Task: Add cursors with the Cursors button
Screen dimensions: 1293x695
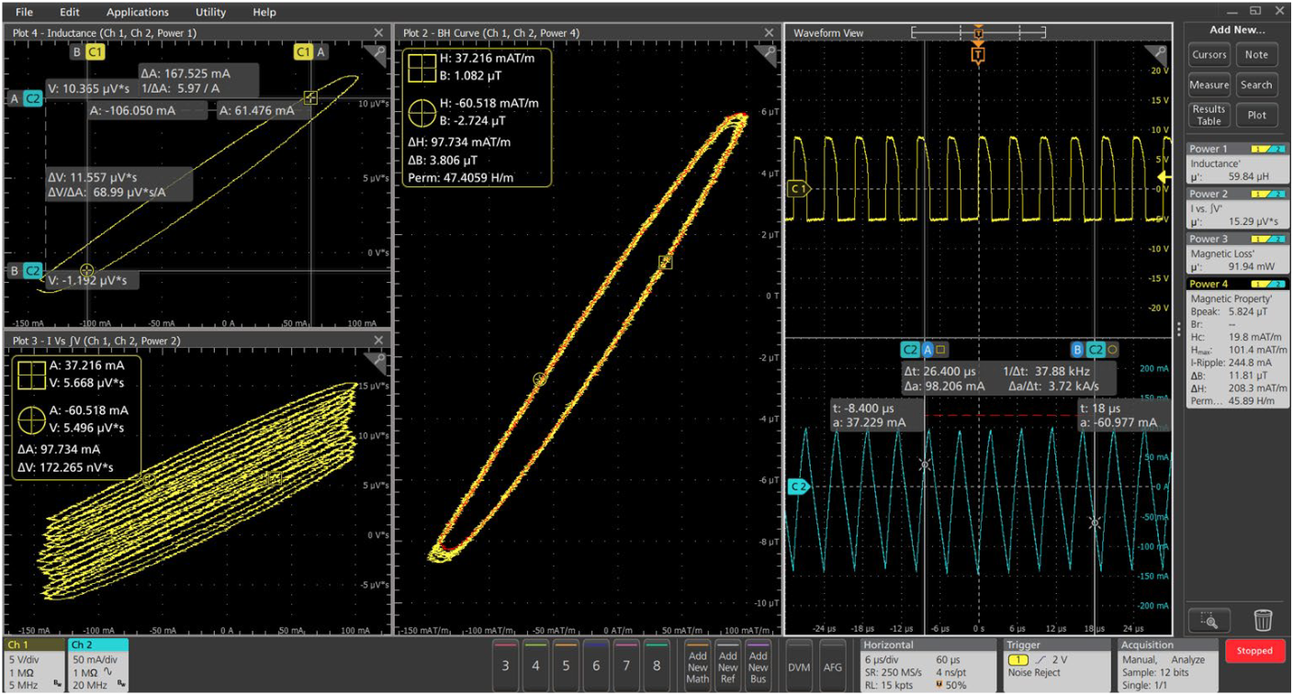Action: [1209, 54]
